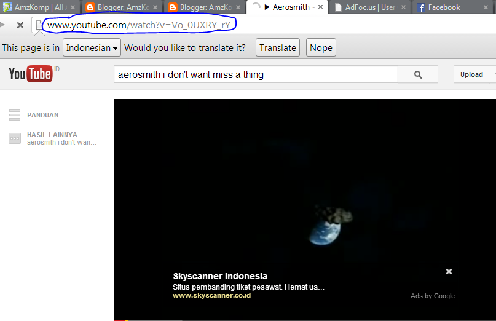Click the page icon in address bar
This screenshot has height=321, width=496.
39,25
